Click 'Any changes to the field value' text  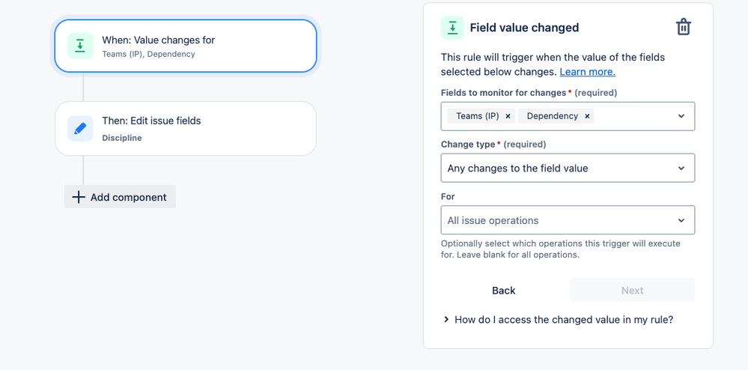[517, 169]
